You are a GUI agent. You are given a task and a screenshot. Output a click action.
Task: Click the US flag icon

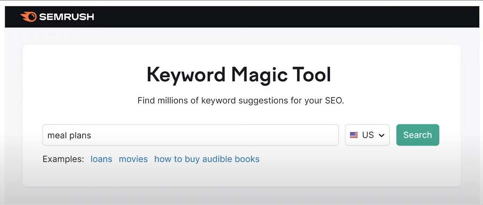point(354,135)
